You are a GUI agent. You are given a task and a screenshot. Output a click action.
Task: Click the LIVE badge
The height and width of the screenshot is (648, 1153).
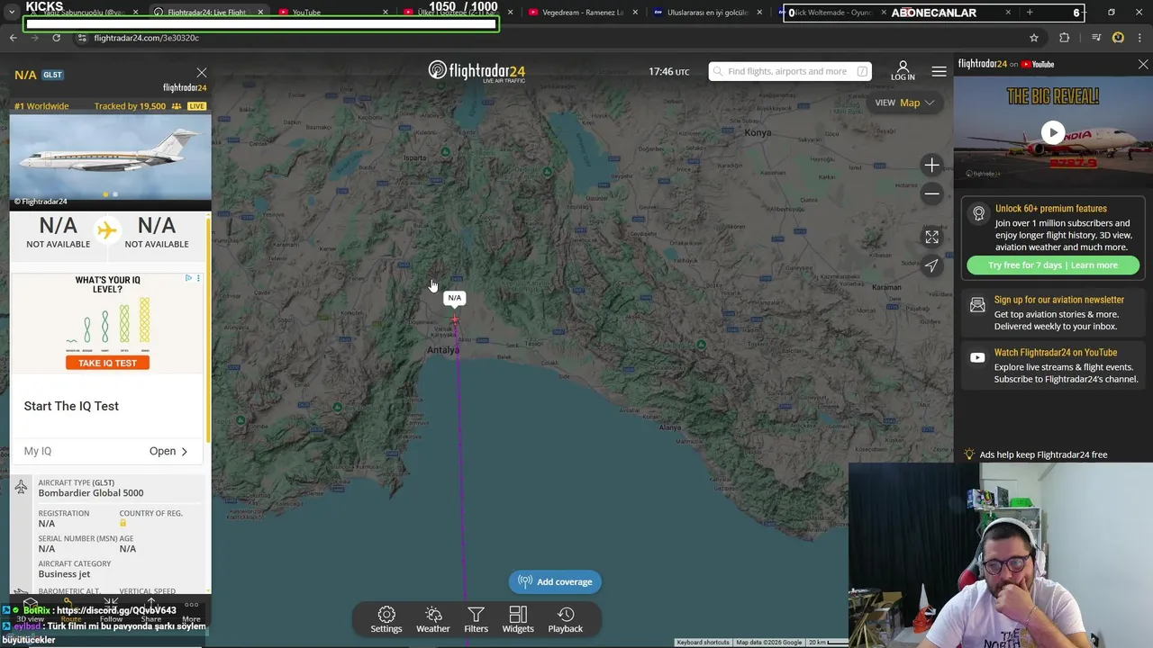(196, 106)
